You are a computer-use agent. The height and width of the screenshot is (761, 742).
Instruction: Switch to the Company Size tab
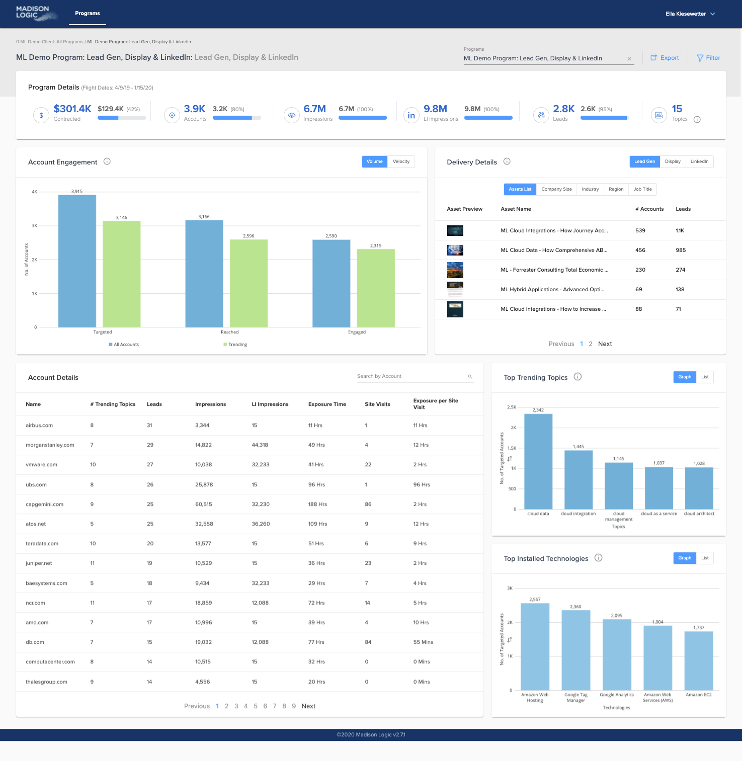click(556, 189)
